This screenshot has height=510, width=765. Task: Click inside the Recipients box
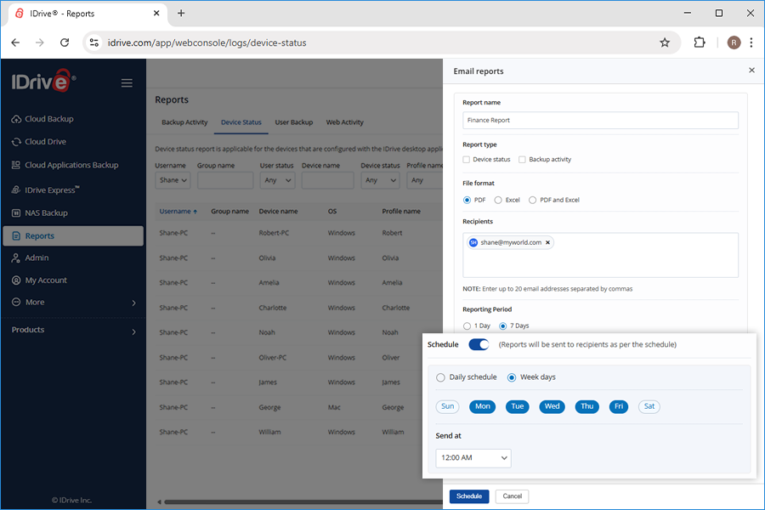point(600,255)
